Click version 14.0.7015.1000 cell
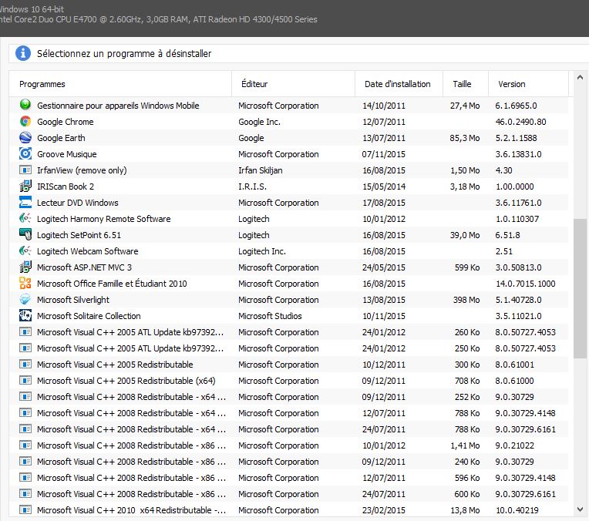 (x=525, y=283)
